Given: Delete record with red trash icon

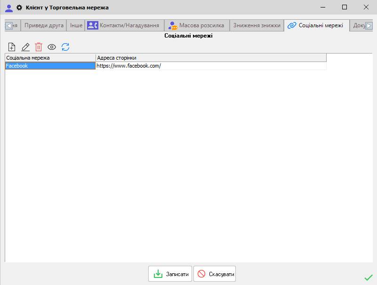Looking at the screenshot, I should pyautogui.click(x=39, y=47).
